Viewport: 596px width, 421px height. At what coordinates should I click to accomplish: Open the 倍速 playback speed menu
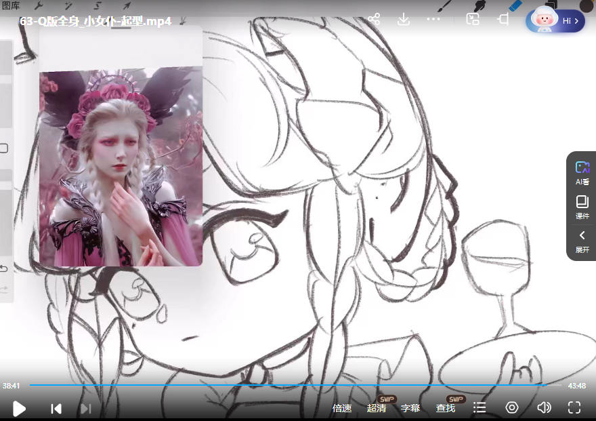pos(342,408)
